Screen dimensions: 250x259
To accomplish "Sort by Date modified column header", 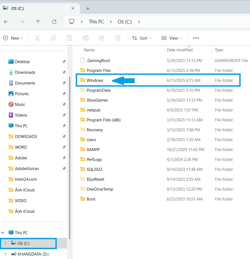I will click(x=180, y=50).
